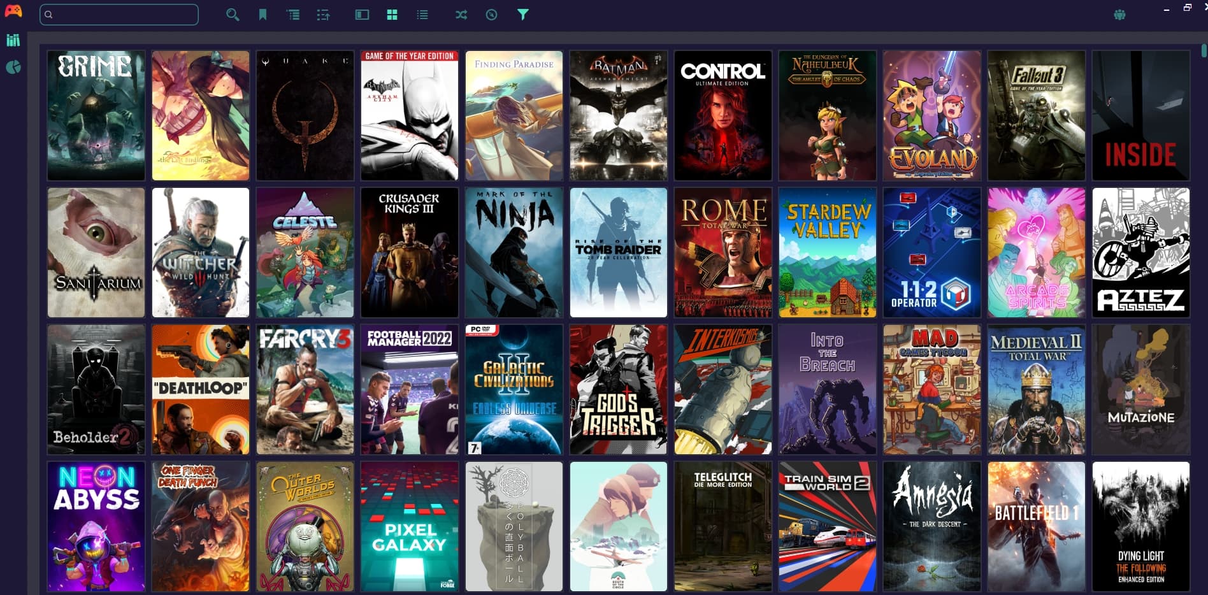
Task: Toggle the grid view layout
Action: pyautogui.click(x=392, y=15)
